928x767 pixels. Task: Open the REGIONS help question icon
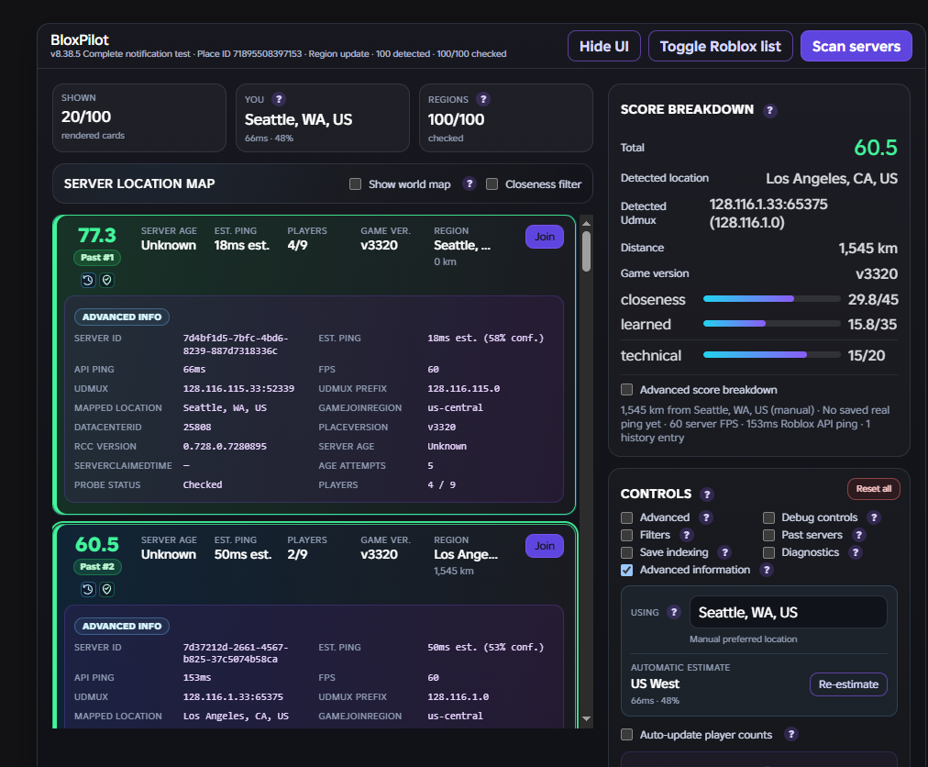483,99
